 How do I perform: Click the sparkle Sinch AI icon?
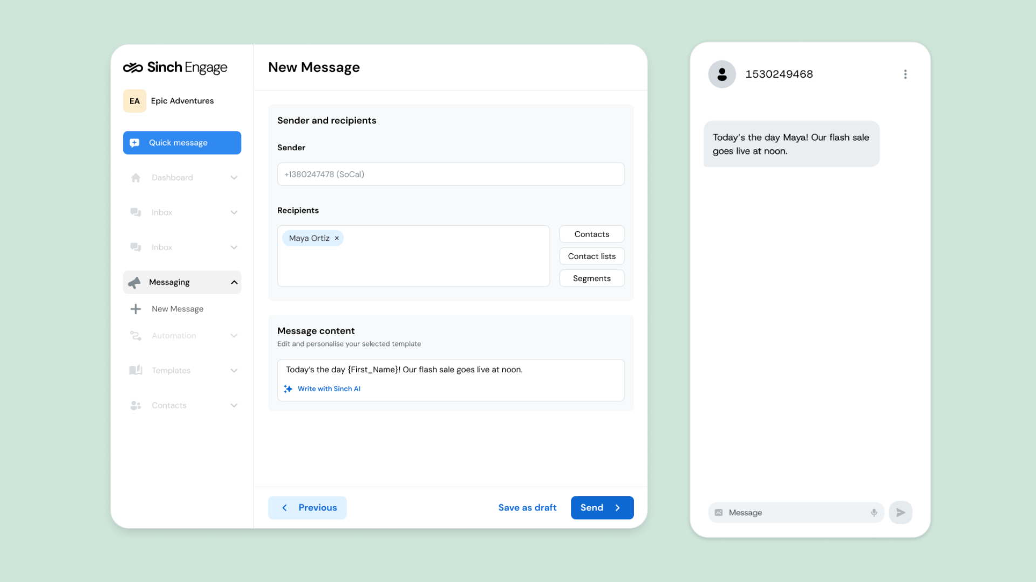tap(288, 389)
